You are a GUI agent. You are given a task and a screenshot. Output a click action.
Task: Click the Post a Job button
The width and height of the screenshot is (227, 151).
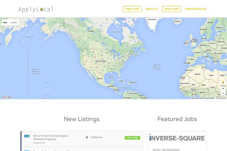pyautogui.click(x=171, y=9)
